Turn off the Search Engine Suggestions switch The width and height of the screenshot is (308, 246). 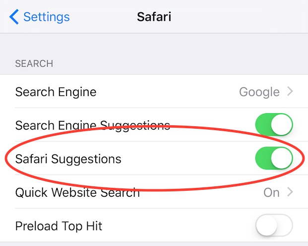click(274, 125)
